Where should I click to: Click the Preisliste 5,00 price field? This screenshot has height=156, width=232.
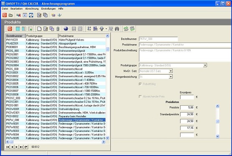(x=187, y=108)
